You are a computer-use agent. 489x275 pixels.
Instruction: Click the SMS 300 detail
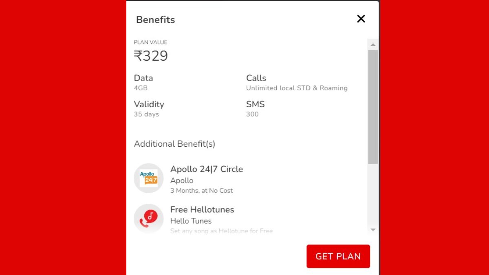coord(256,109)
